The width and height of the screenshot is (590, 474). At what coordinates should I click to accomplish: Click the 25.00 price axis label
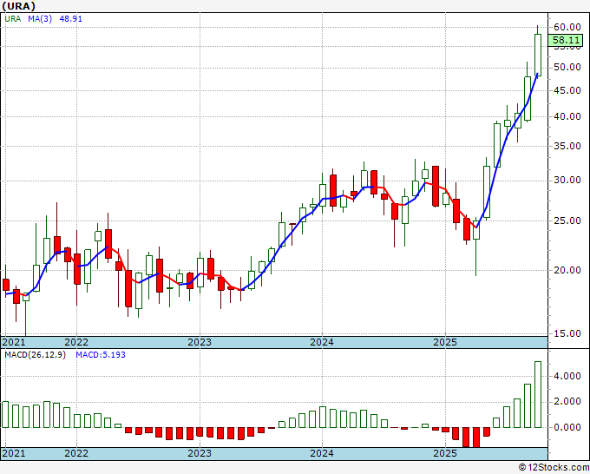567,221
